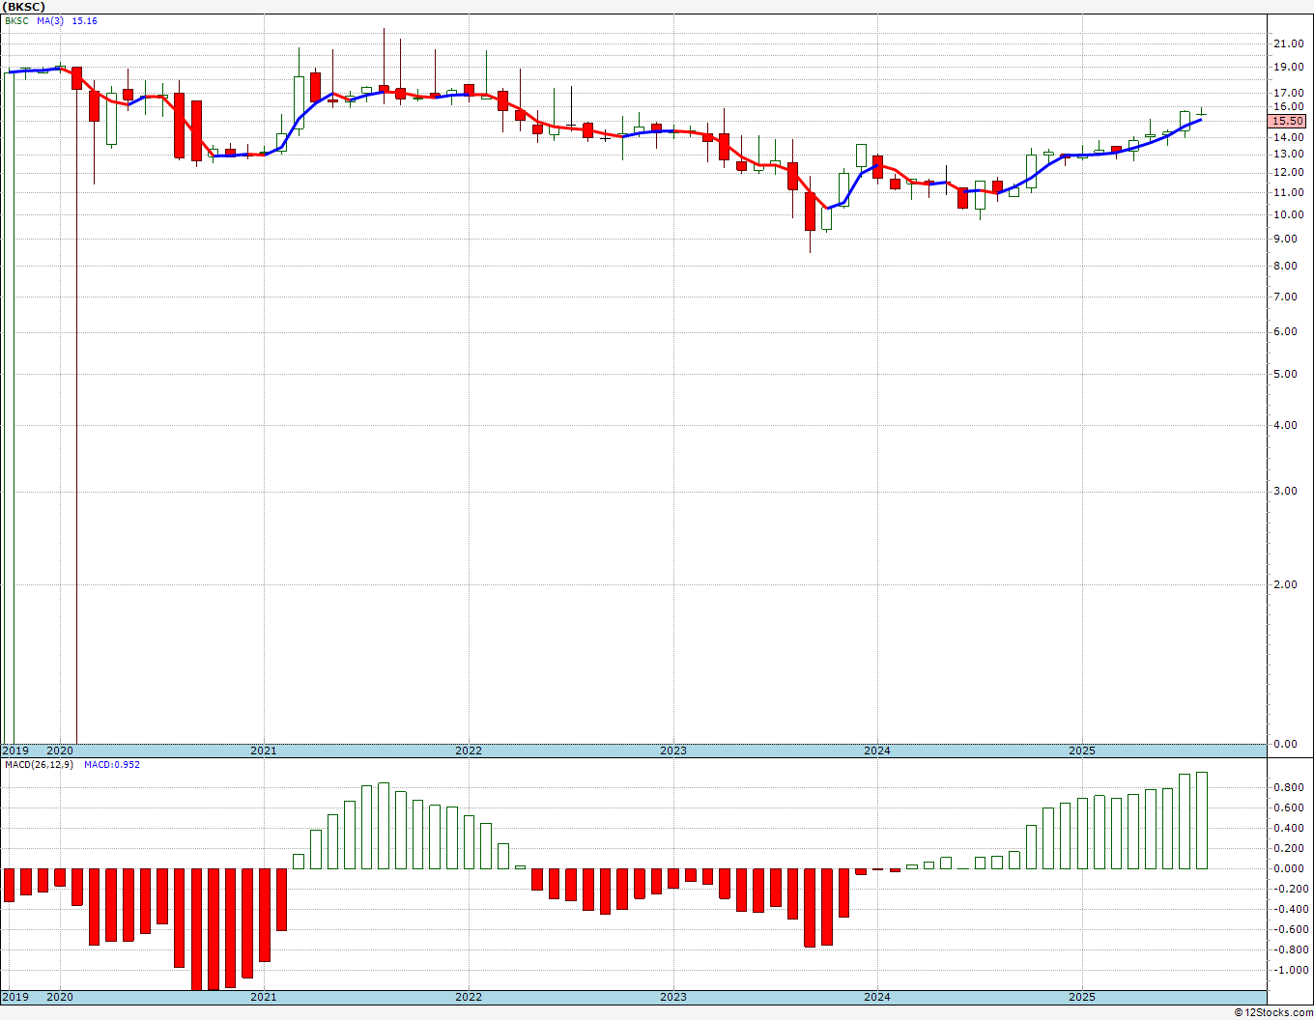Click the MACD(26,12,9) indicator label

pyautogui.click(x=39, y=764)
